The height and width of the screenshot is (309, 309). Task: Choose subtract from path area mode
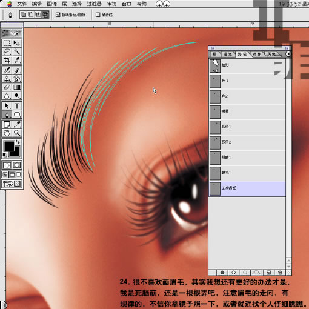pos(31,15)
